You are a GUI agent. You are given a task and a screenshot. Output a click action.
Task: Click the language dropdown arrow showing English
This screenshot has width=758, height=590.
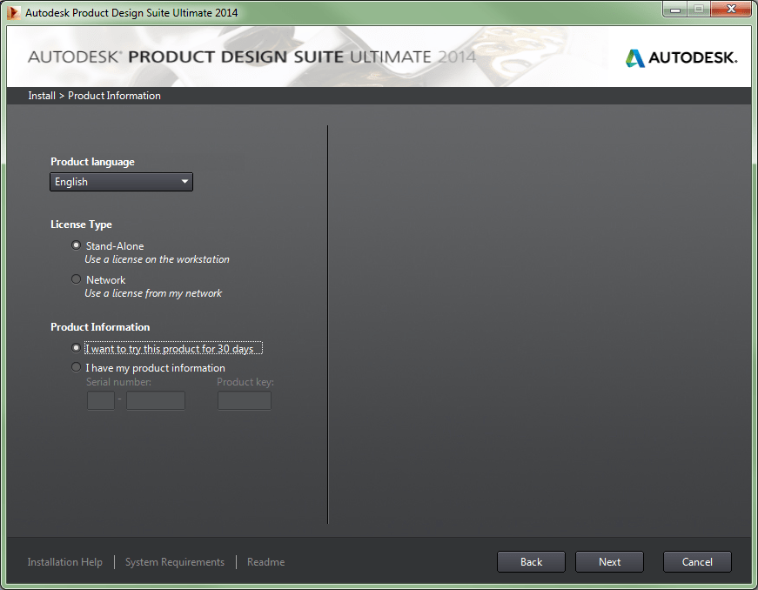pos(184,181)
